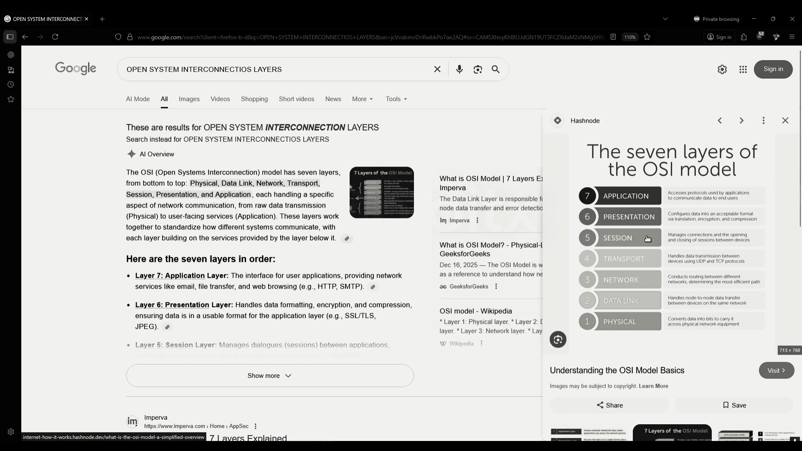The height and width of the screenshot is (451, 802).
Task: Sign in to Firefox account in toolbar
Action: (719, 37)
